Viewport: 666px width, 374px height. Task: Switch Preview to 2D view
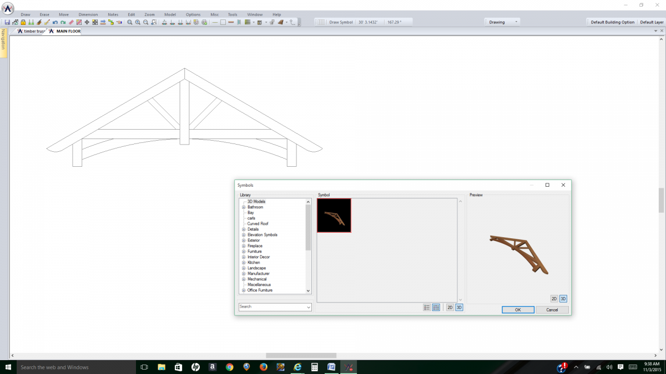tap(554, 298)
